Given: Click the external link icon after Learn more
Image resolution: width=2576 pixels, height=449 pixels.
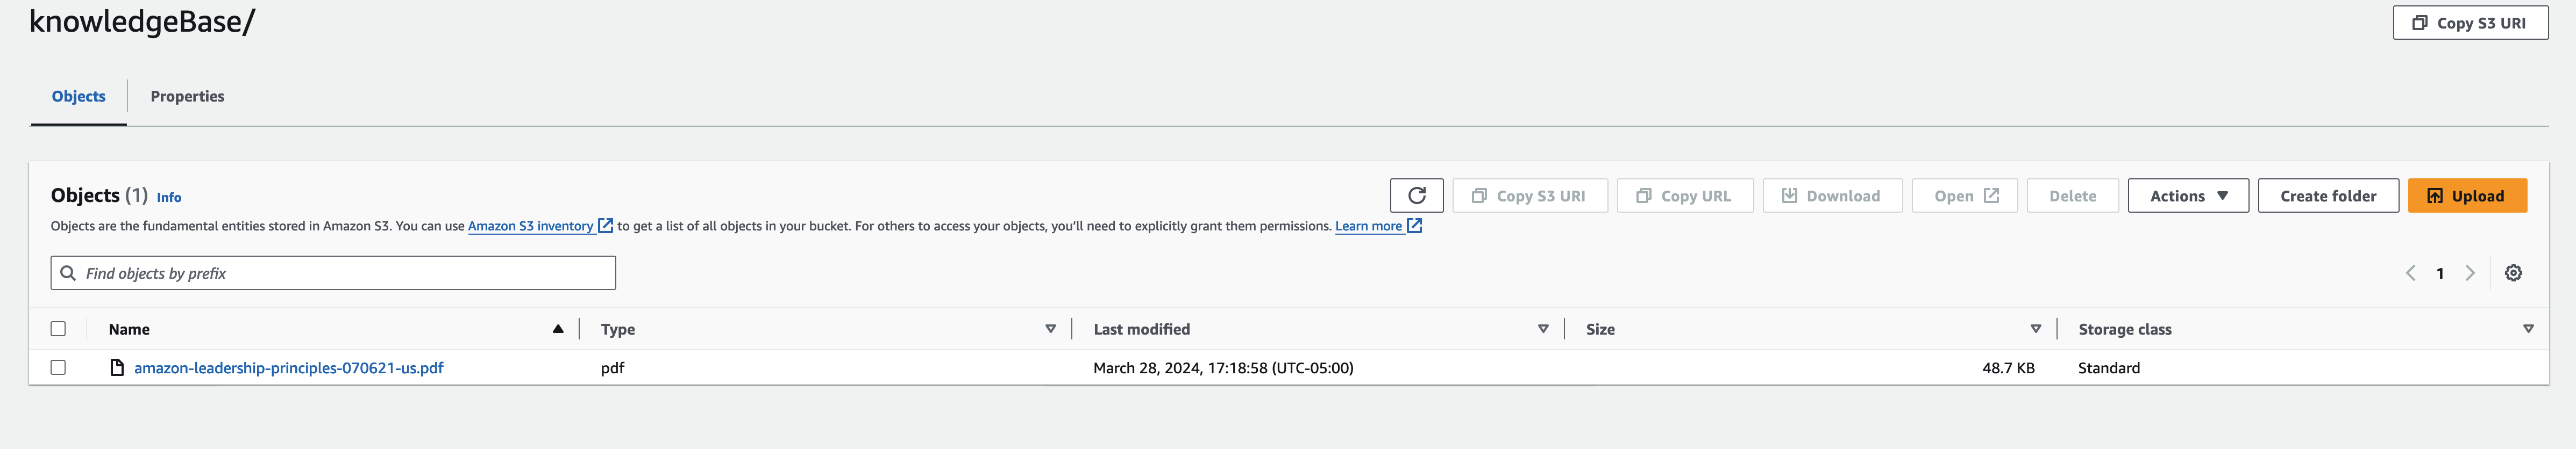Looking at the screenshot, I should (1414, 226).
